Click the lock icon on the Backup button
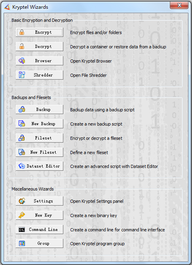192x265 pixels. click(22, 109)
